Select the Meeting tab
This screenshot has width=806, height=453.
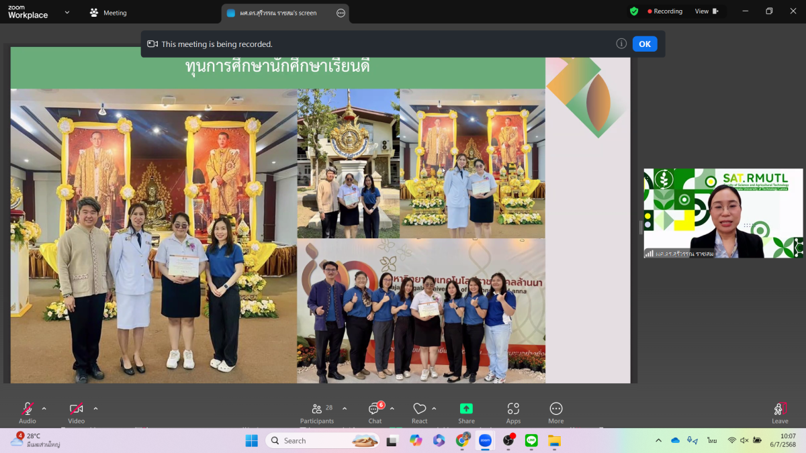[x=108, y=13]
